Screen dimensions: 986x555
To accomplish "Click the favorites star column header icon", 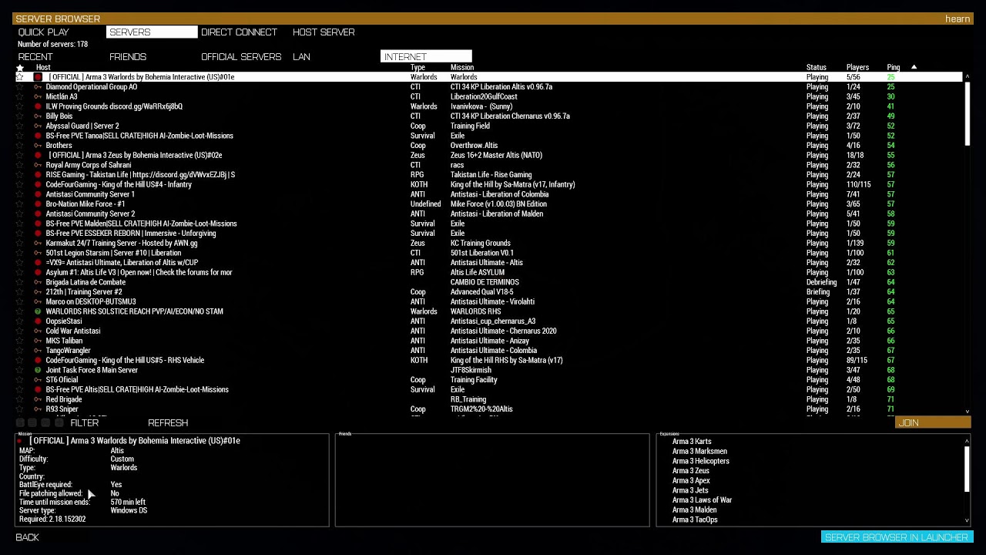I will (x=20, y=68).
